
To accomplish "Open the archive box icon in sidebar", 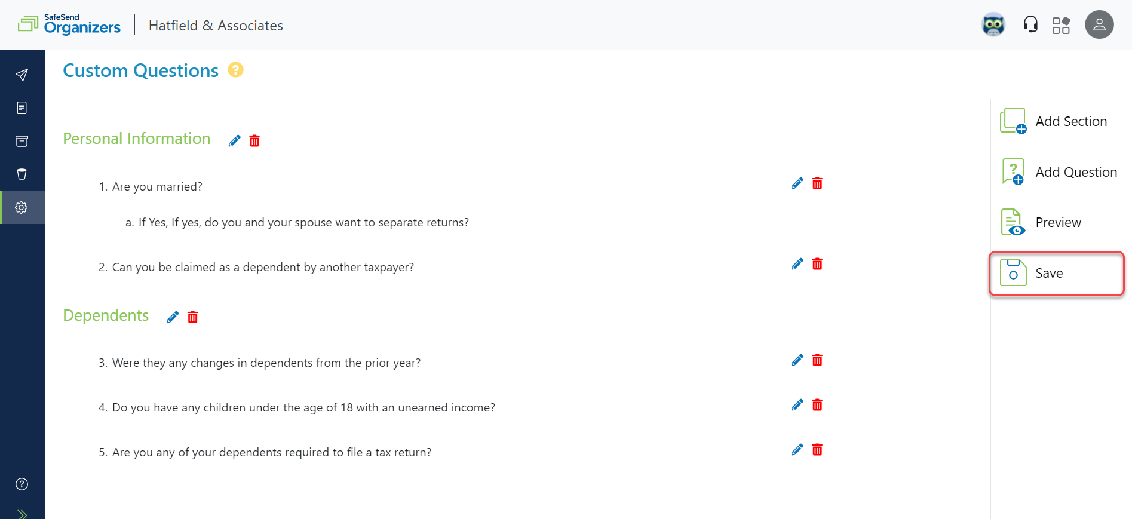I will (x=22, y=141).
